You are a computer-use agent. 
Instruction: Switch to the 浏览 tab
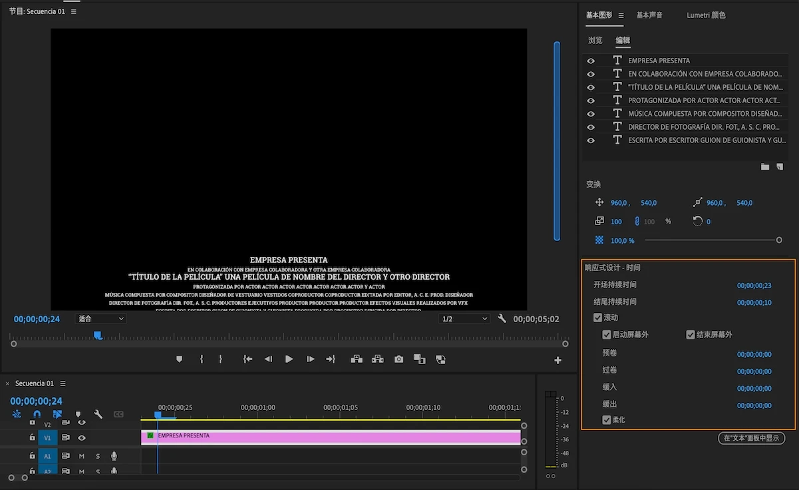pos(595,41)
